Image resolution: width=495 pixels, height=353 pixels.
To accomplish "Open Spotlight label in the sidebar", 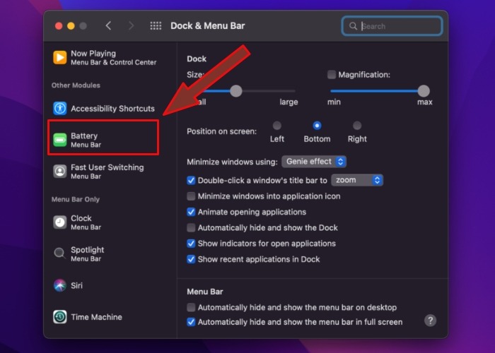I will coord(88,250).
